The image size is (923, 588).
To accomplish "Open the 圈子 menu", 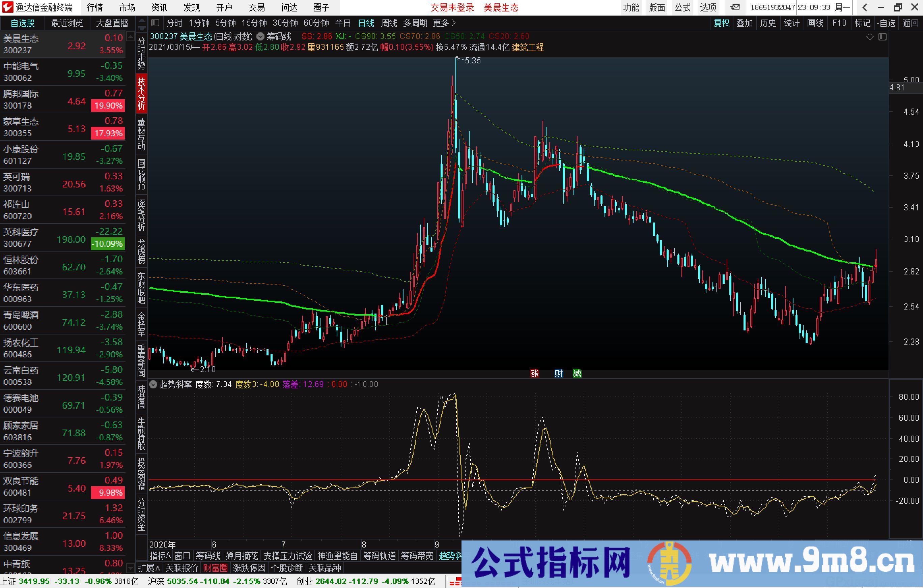I will (x=321, y=7).
